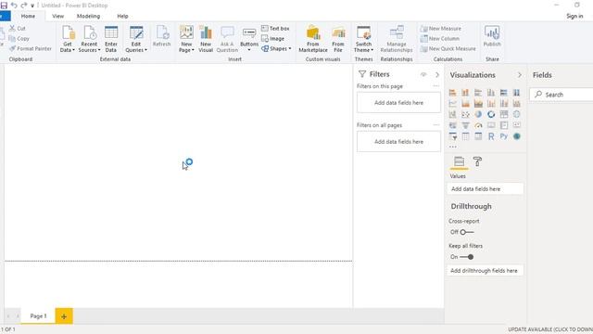Select the ArcGIS Maps visual

click(x=517, y=136)
